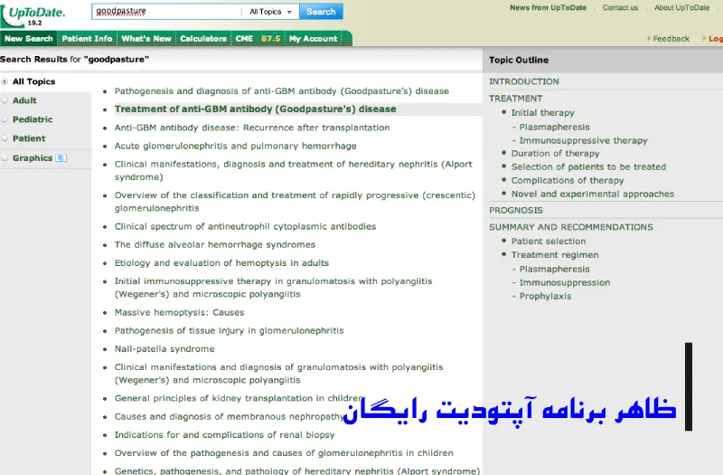
Task: Click the Contact us link
Action: [x=620, y=7]
